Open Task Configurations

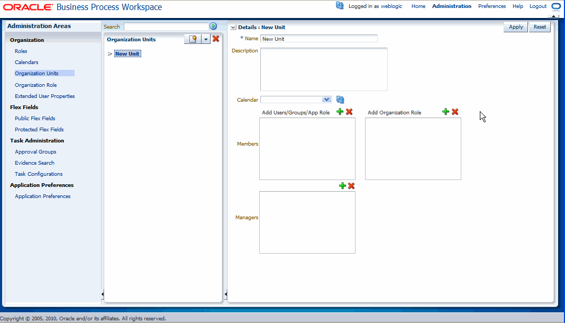click(x=39, y=174)
